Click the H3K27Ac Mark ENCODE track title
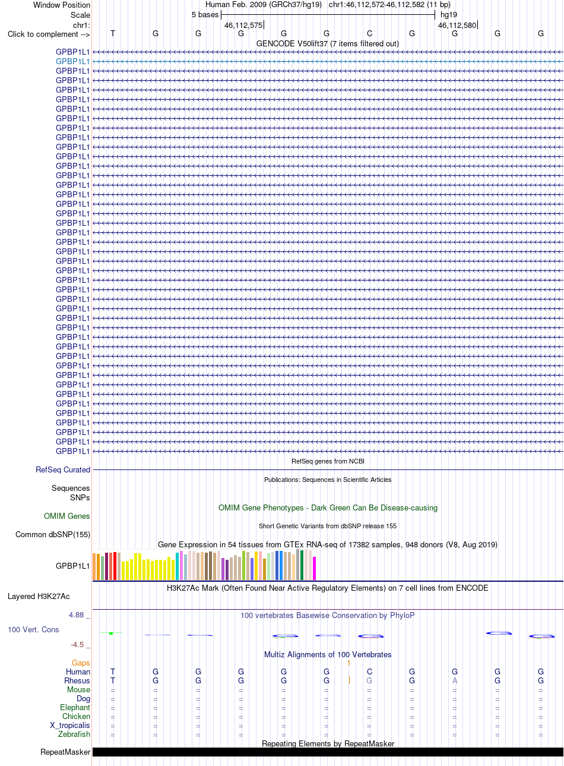This screenshot has height=766, width=564. 328,588
